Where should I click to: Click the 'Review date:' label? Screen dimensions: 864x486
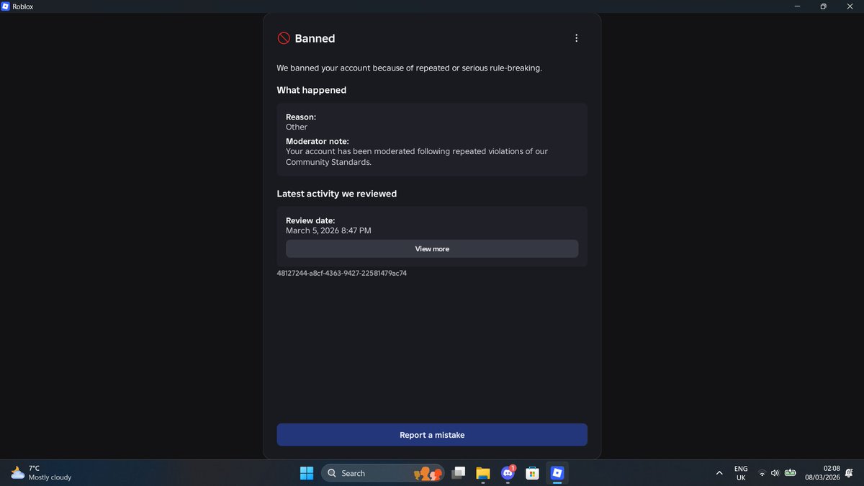(310, 220)
